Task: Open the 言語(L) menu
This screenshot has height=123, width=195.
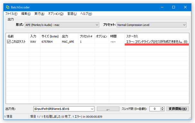Action: click(72, 14)
